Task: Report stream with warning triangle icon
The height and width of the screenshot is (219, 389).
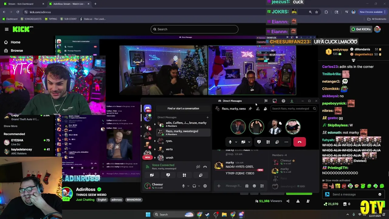Action: (x=298, y=201)
